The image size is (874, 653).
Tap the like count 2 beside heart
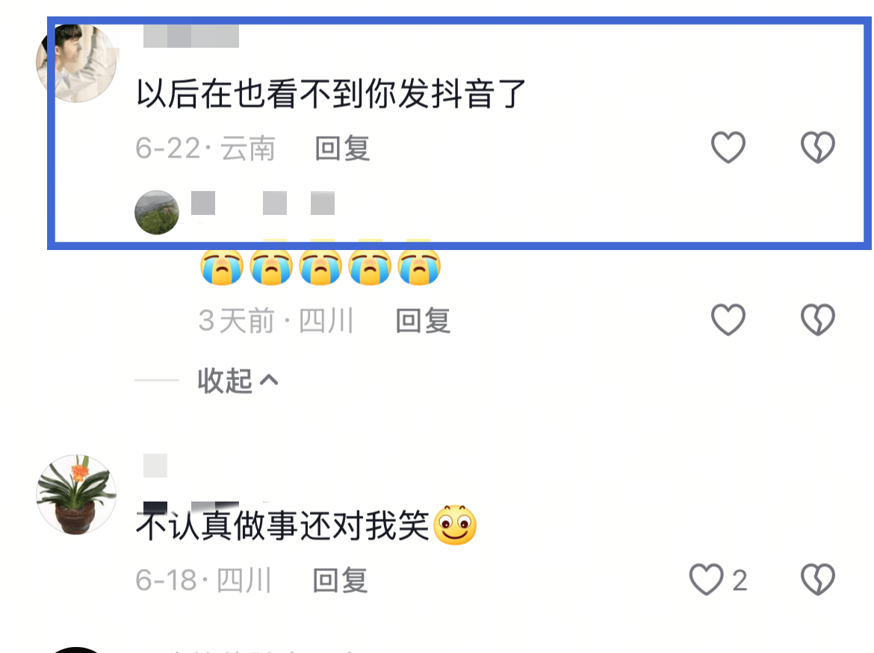740,581
